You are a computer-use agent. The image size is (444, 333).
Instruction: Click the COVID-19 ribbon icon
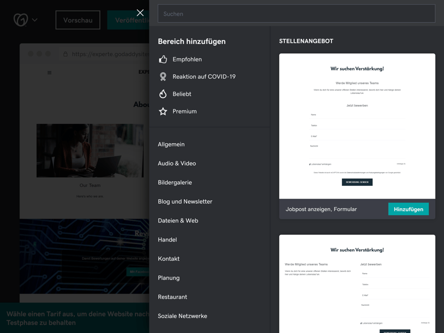163,77
